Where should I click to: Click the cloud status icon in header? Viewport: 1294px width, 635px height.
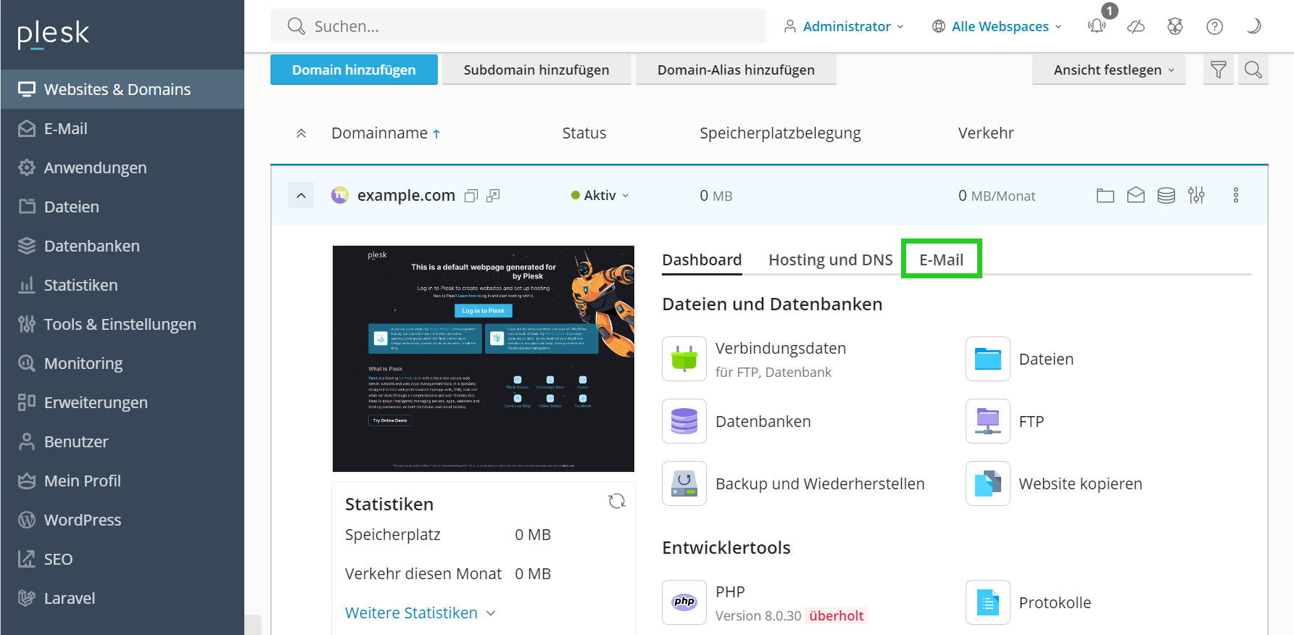[1136, 26]
